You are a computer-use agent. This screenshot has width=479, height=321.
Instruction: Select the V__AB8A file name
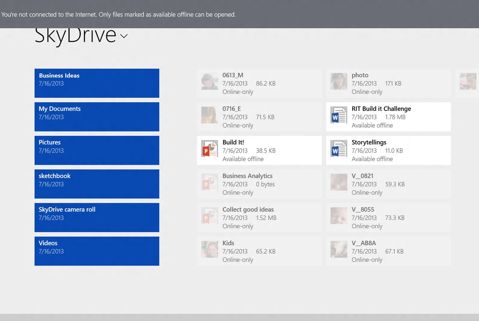coord(364,243)
